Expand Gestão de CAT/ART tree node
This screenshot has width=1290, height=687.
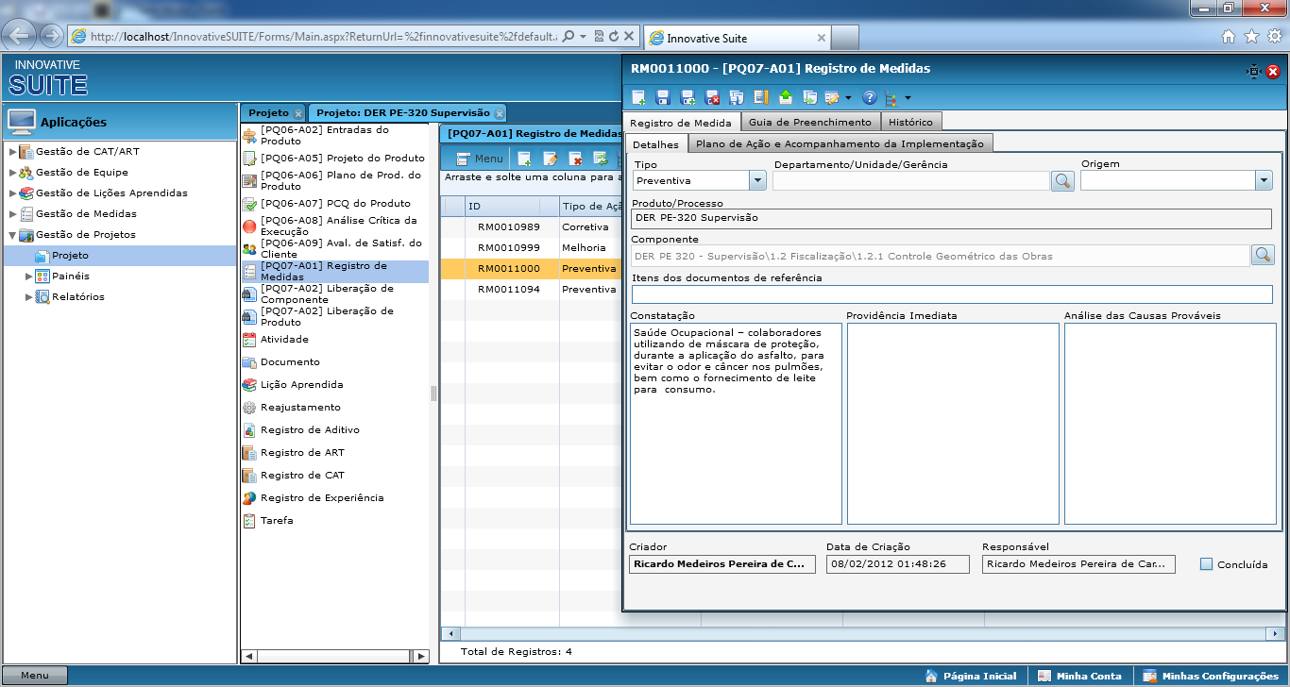(13, 152)
